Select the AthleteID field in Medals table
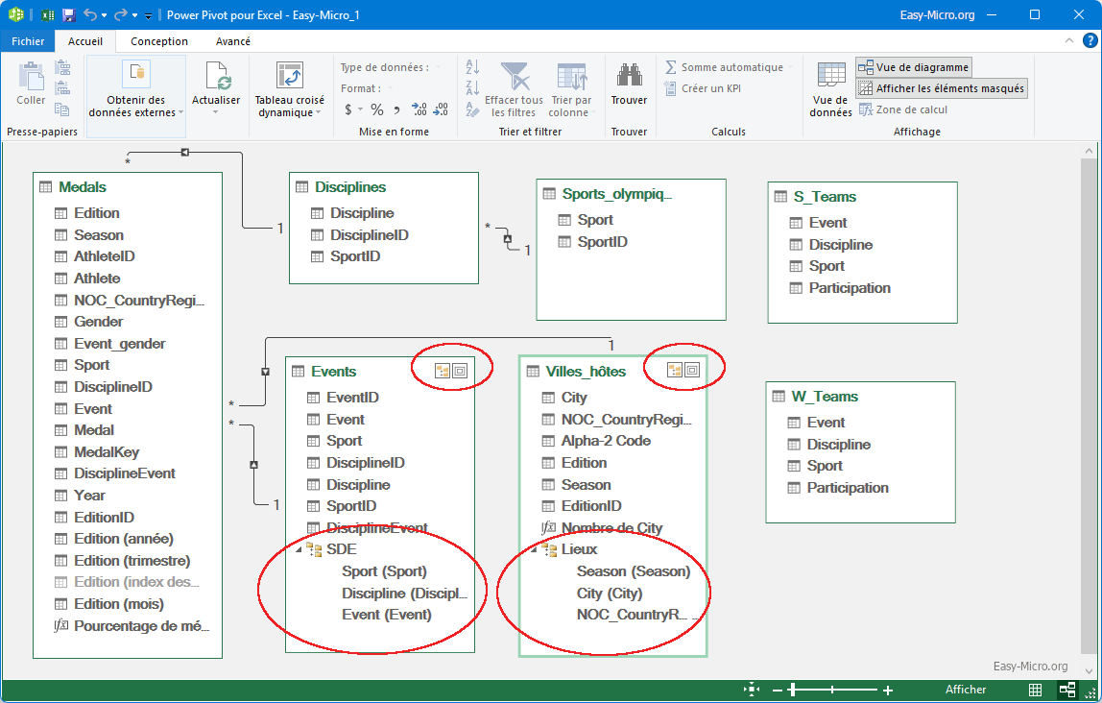1102x703 pixels. tap(104, 256)
